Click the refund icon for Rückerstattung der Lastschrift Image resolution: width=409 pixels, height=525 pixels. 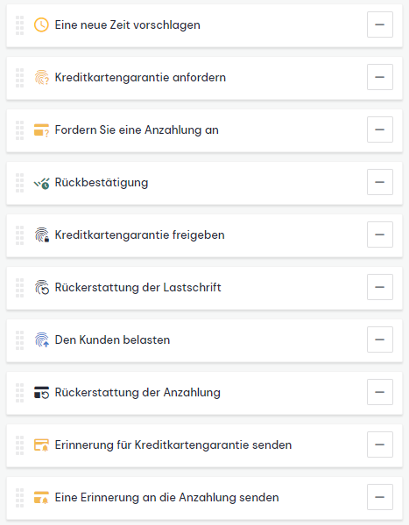point(41,288)
